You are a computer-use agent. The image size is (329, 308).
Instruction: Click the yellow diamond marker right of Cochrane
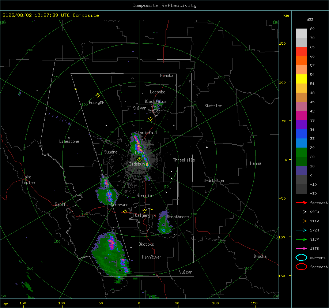(125, 211)
